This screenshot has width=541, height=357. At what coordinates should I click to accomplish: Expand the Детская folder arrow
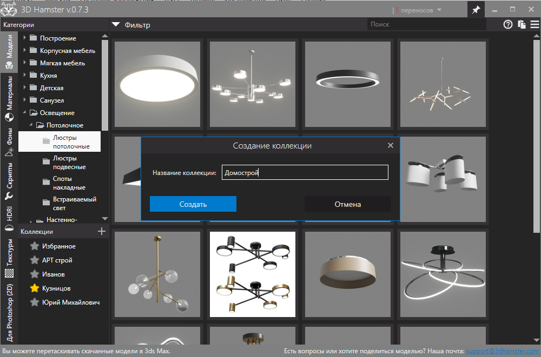(x=24, y=87)
